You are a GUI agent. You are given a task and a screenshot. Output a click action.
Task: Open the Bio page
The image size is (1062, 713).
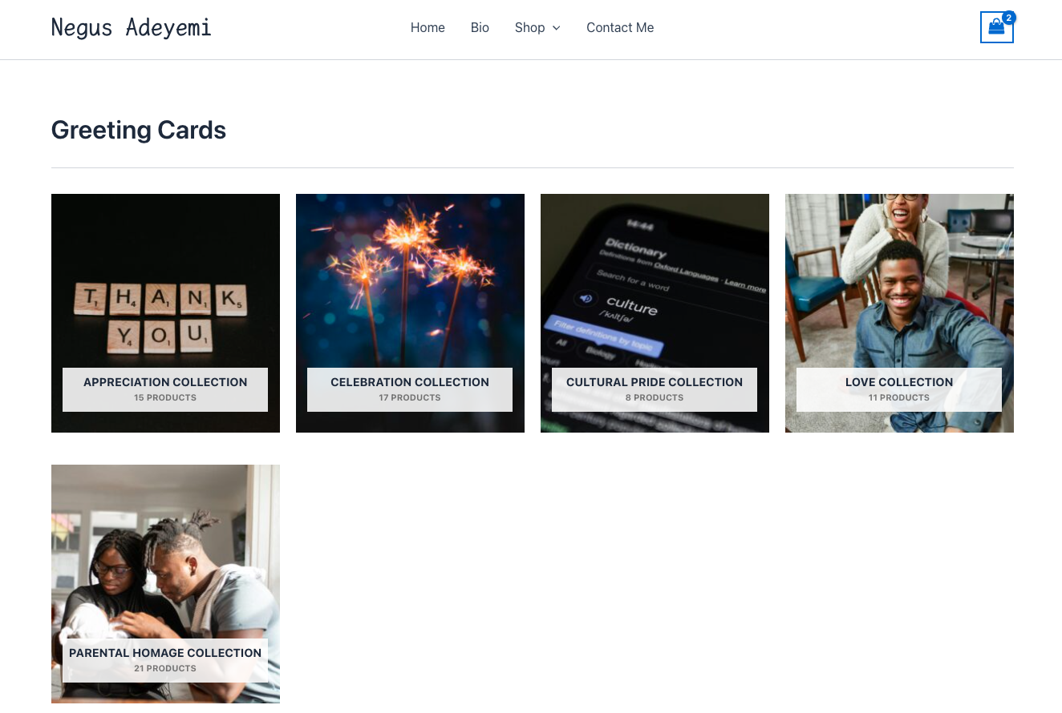click(x=480, y=27)
